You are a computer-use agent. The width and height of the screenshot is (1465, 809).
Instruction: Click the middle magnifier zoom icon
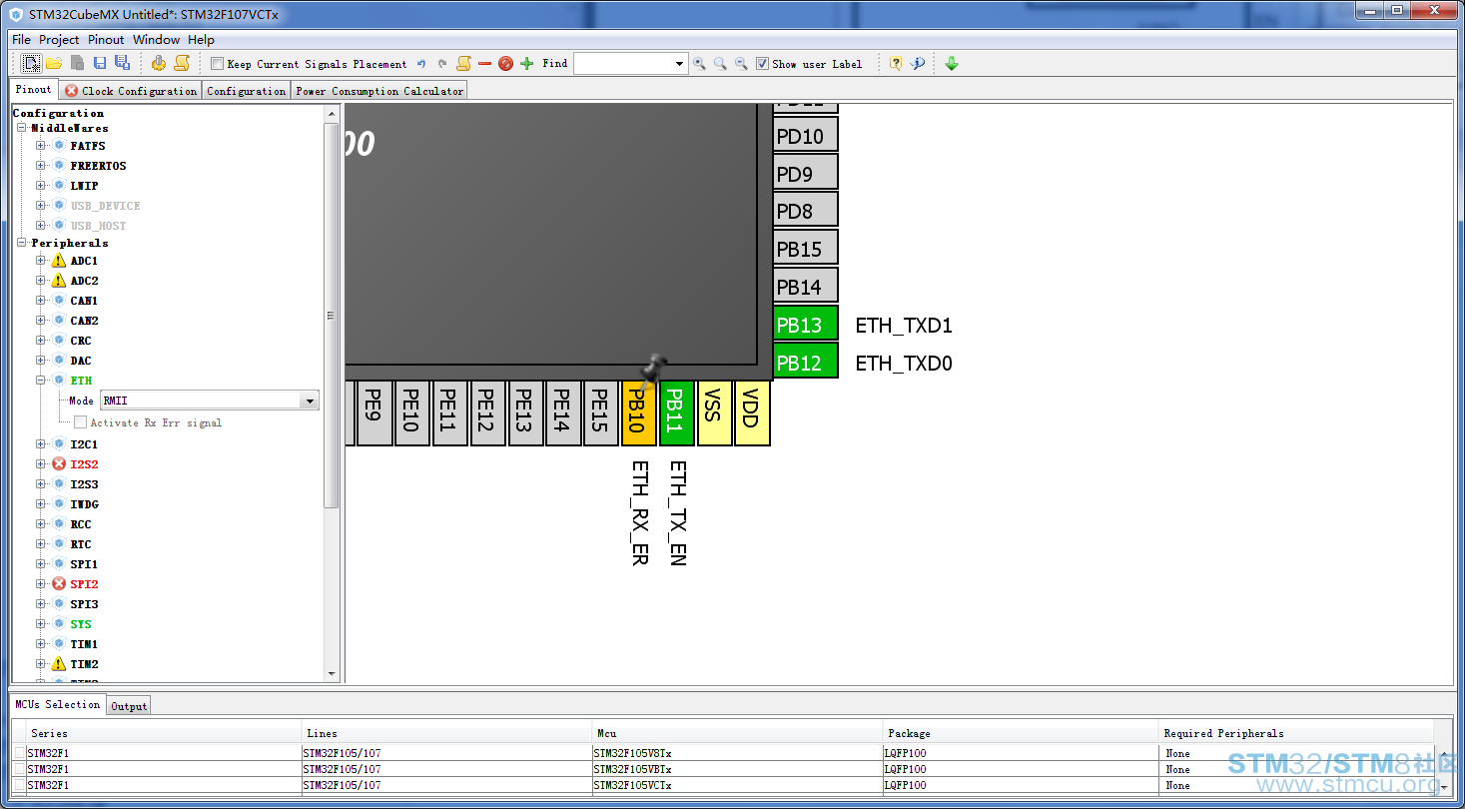720,64
